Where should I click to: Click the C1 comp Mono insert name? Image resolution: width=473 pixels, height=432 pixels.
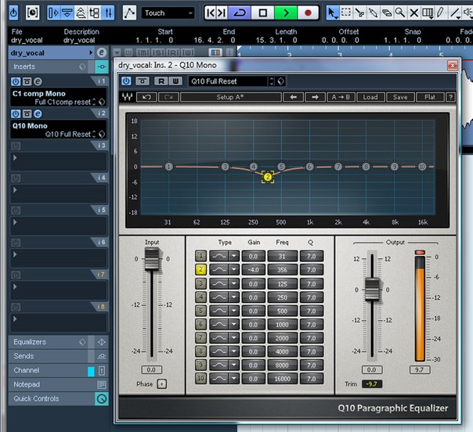coord(39,93)
